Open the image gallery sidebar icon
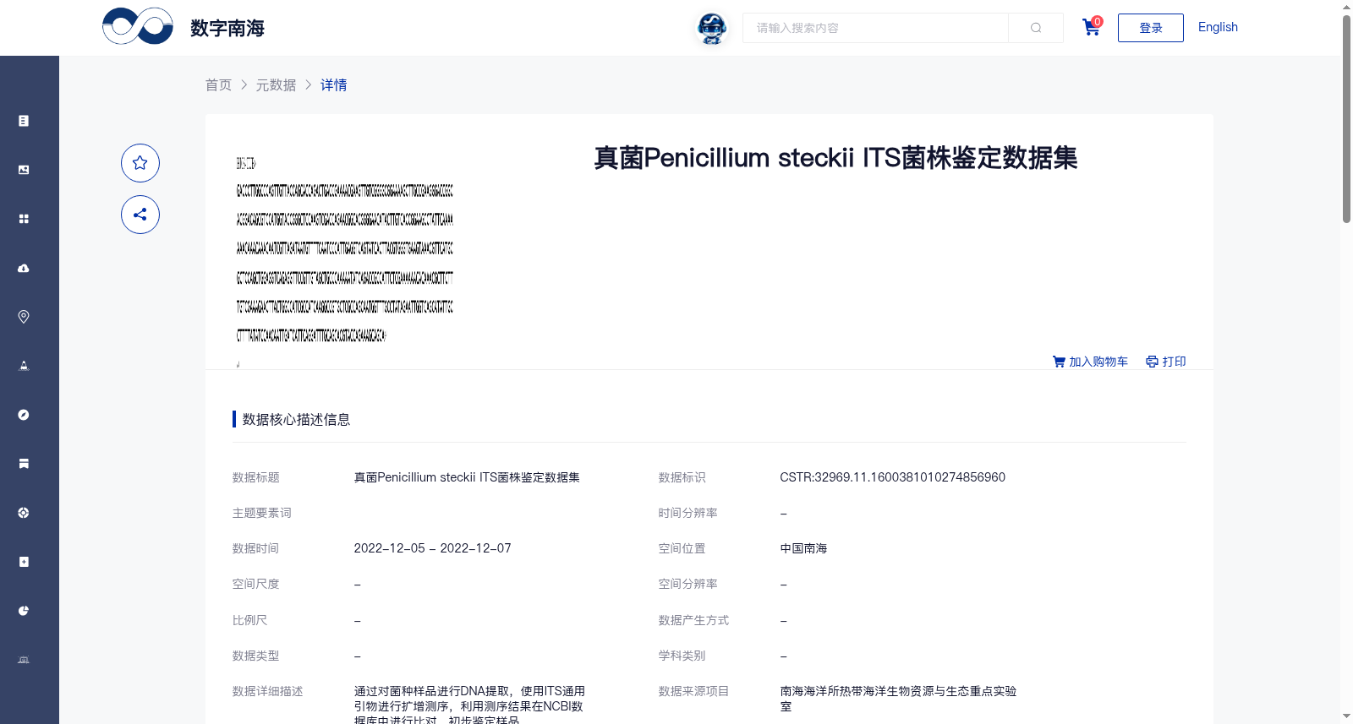Viewport: 1353px width, 724px height. pyautogui.click(x=24, y=170)
